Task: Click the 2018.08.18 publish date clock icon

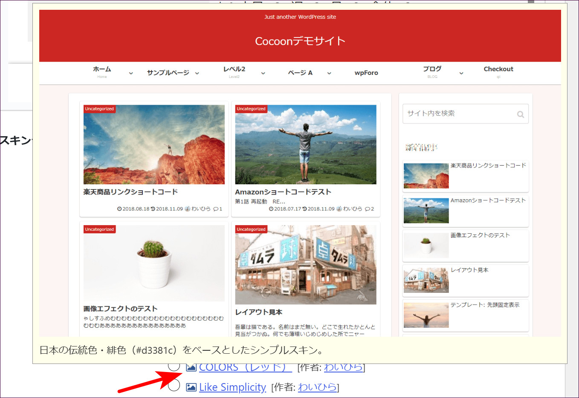Action: 119,209
